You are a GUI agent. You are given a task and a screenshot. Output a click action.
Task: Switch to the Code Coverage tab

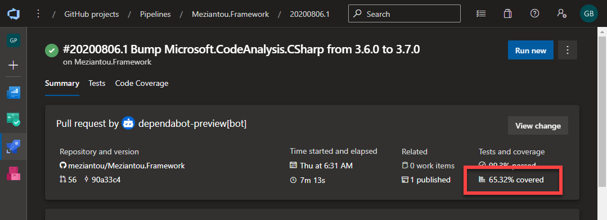coord(142,84)
